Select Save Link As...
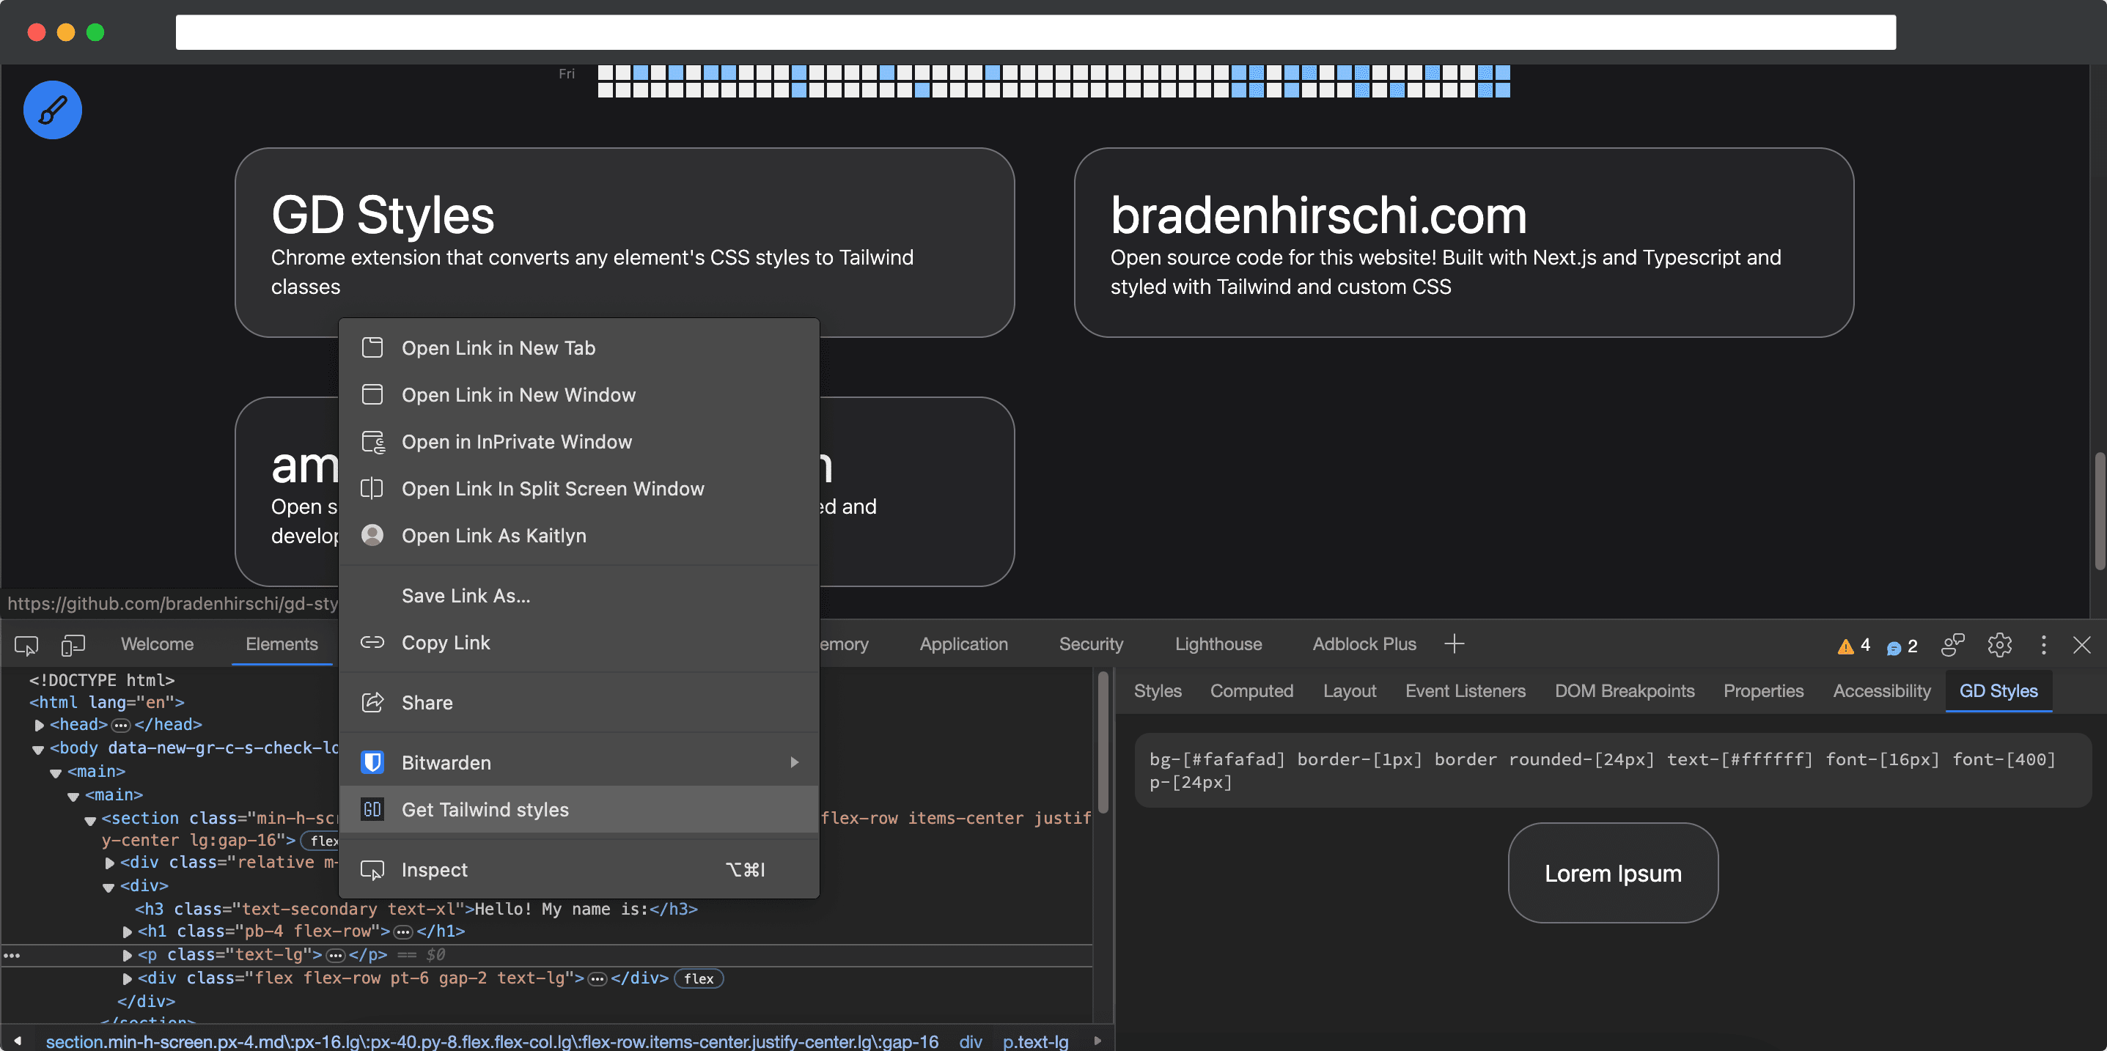Image resolution: width=2107 pixels, height=1051 pixels. coord(579,595)
